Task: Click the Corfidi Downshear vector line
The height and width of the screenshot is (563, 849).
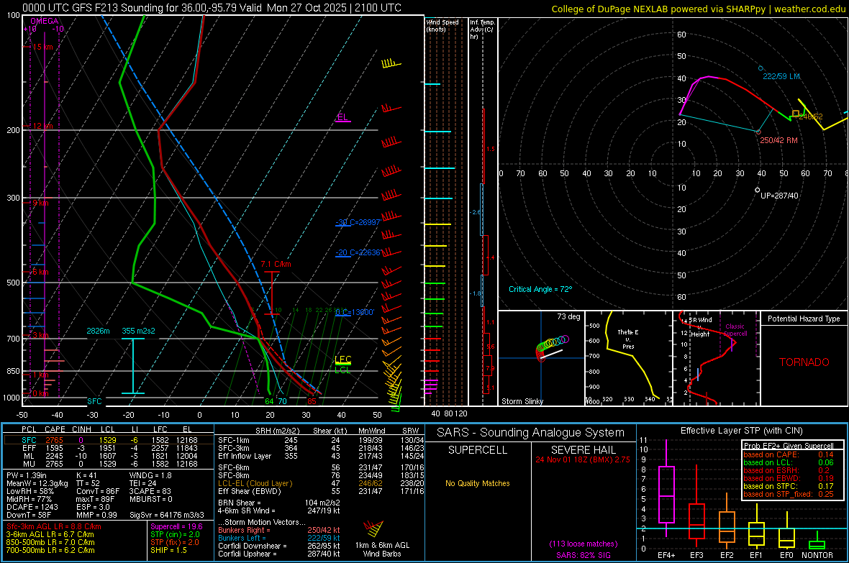Action: coord(279,546)
